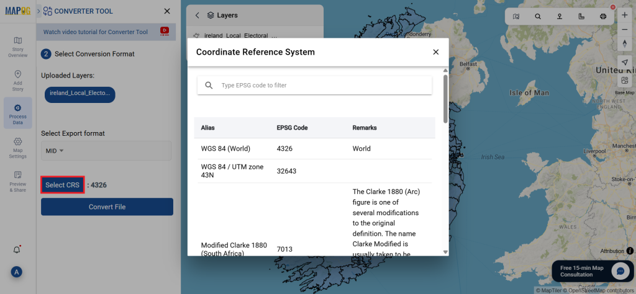The image size is (636, 294).
Task: Locate my position on the map
Action: click(x=625, y=63)
